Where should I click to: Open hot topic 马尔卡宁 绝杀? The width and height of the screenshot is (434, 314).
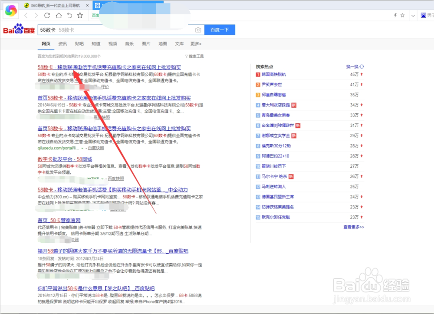pyautogui.click(x=274, y=177)
